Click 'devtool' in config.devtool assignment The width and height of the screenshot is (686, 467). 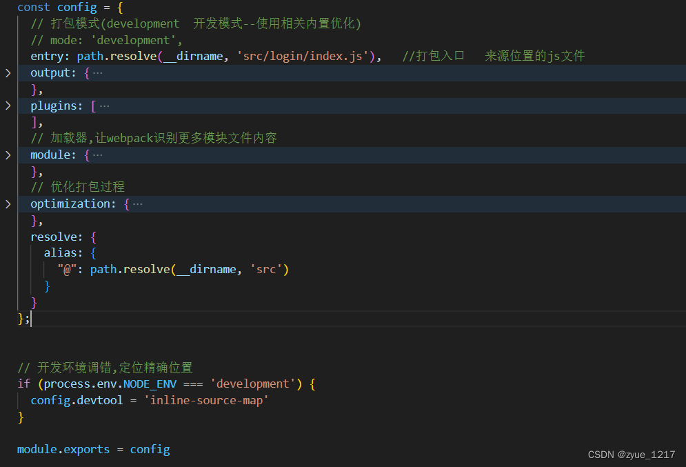[100, 401]
